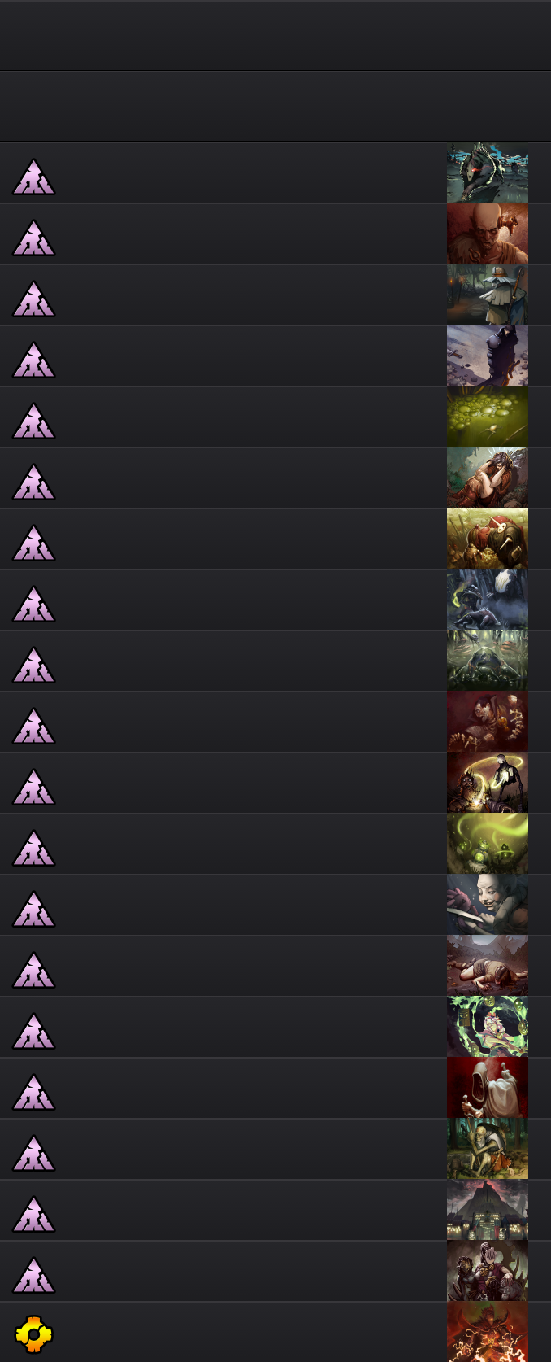
Task: Open the red-eyed wolf beast card artwork
Action: pyautogui.click(x=488, y=172)
